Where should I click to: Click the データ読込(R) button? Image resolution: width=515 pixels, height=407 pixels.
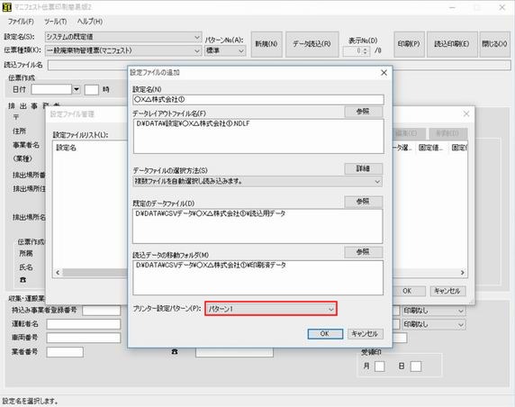point(312,44)
